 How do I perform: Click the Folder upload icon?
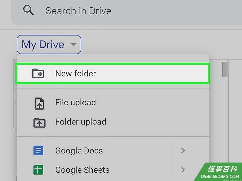(x=39, y=123)
